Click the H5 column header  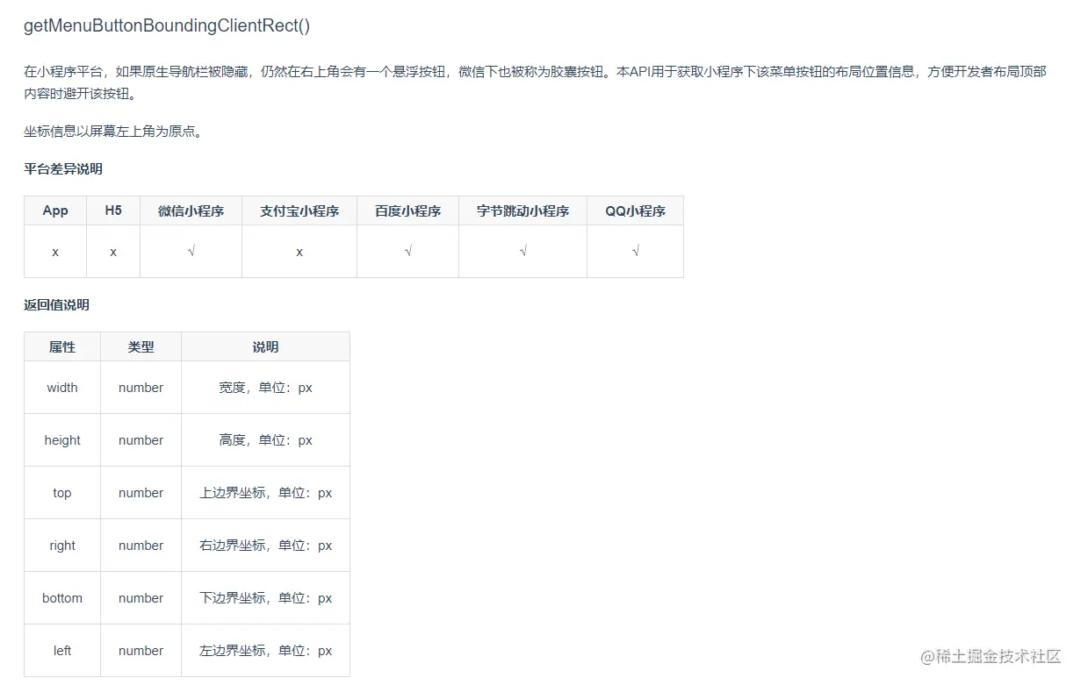113,210
